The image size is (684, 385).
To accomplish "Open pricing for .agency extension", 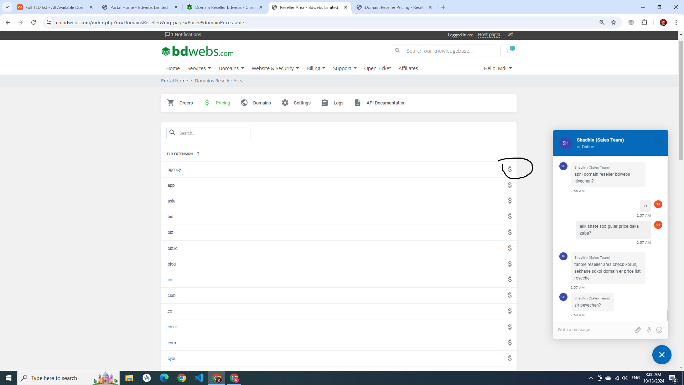I will point(510,169).
